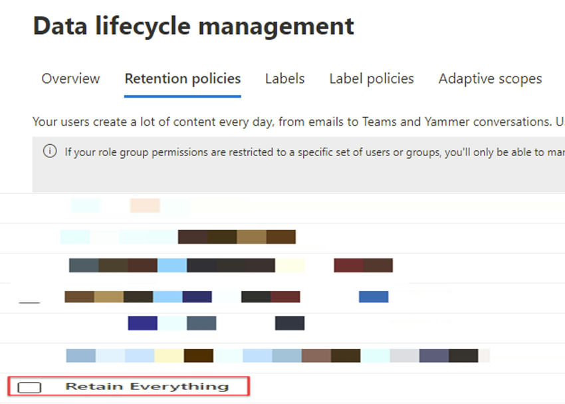Click the Data lifecycle management page title
The image size is (565, 404).
193,27
